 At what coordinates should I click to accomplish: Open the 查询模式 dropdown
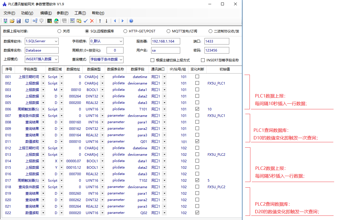tap(121, 59)
